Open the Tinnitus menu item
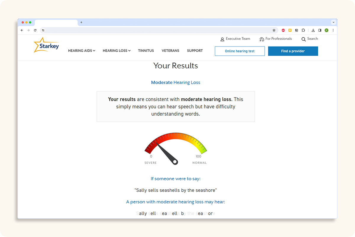 tap(146, 51)
